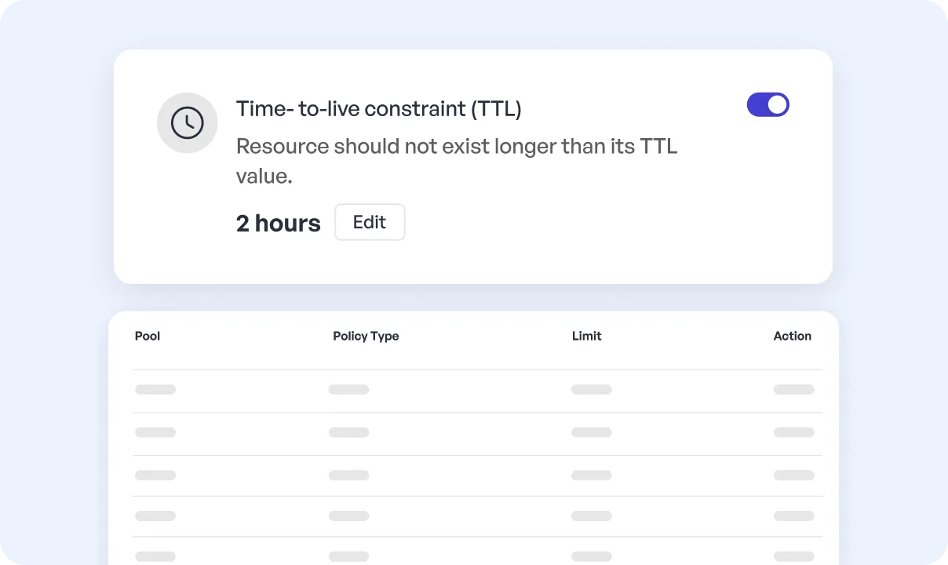Select the "Time- to-live constraint (TTL)" heading

coord(378,108)
